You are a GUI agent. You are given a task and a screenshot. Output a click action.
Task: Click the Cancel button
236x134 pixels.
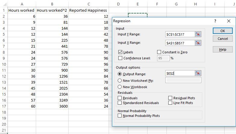pyautogui.click(x=223, y=39)
